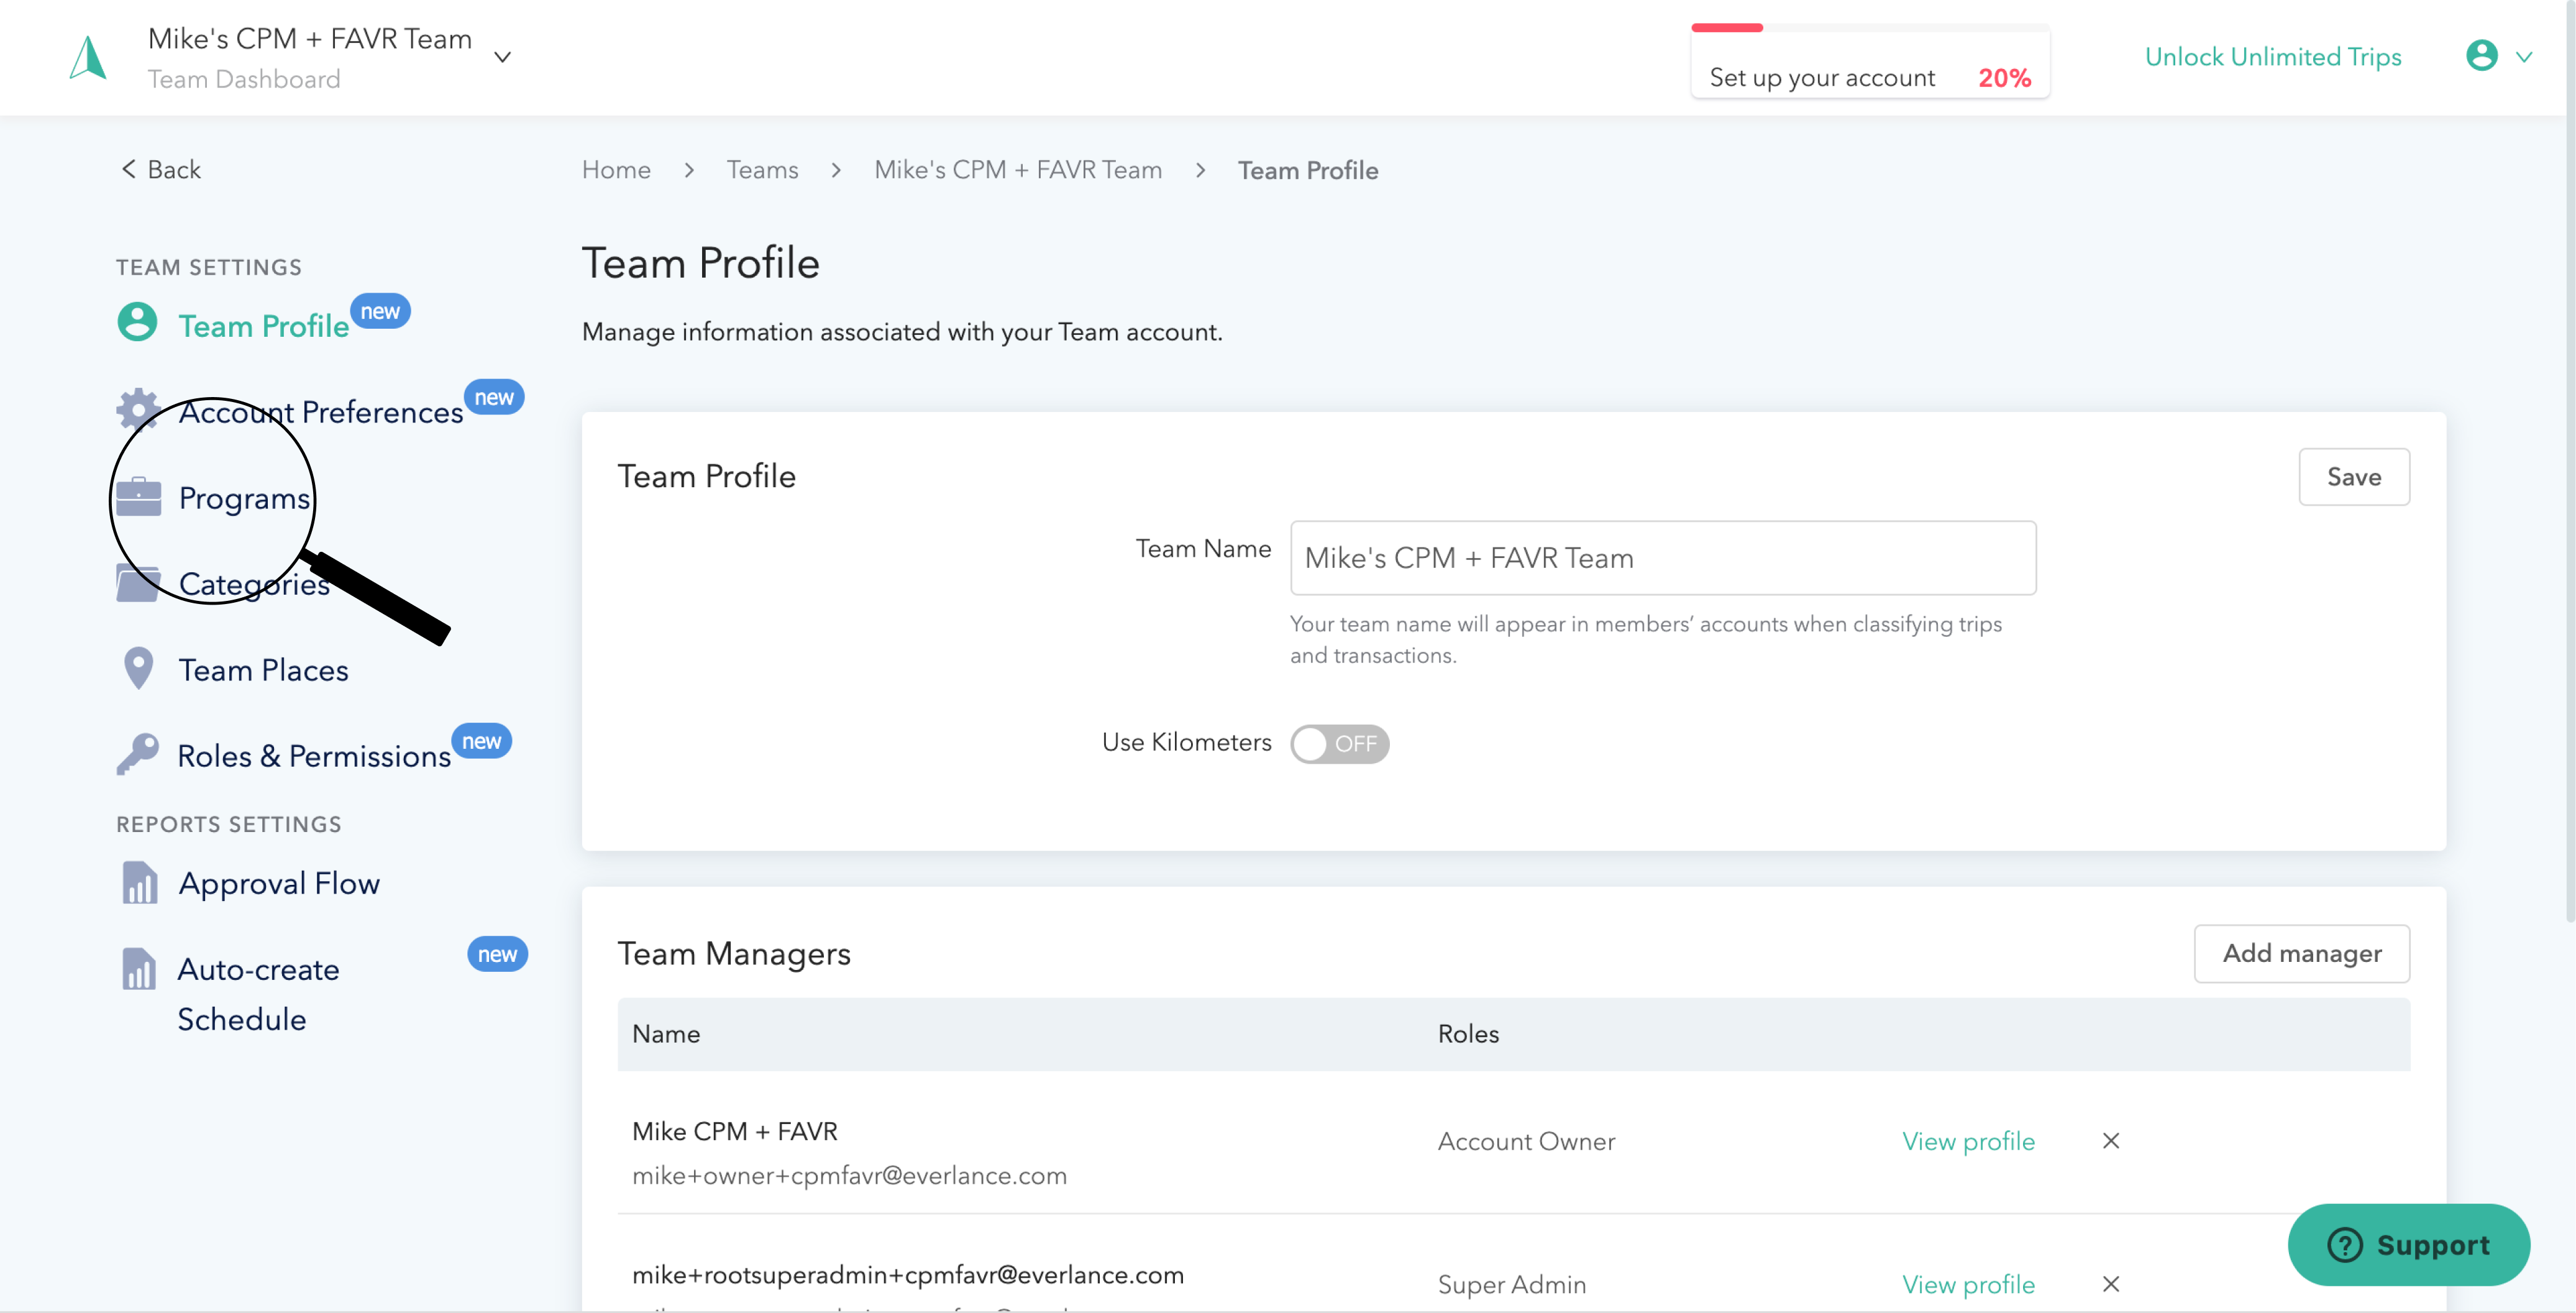Open the Programs section
The height and width of the screenshot is (1313, 2576).
tap(244, 498)
